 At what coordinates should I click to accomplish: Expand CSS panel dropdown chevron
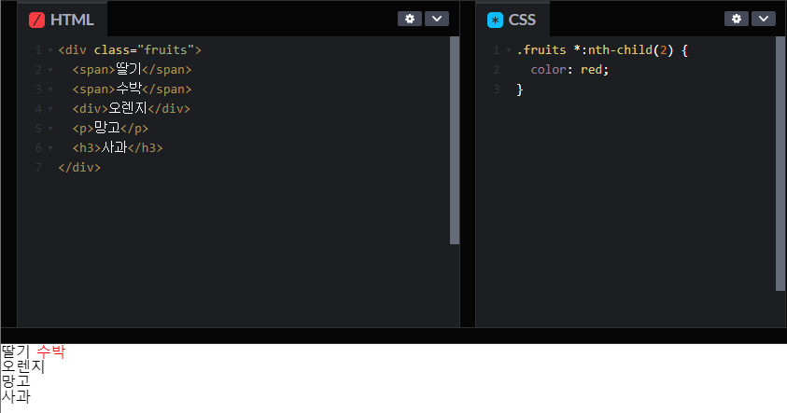(764, 19)
